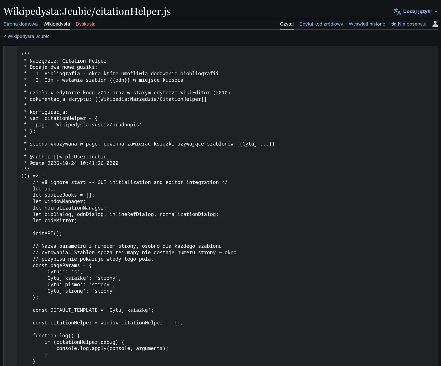Click the 'function log() {' line
Viewport: 441px width, 366px height.
[56, 336]
